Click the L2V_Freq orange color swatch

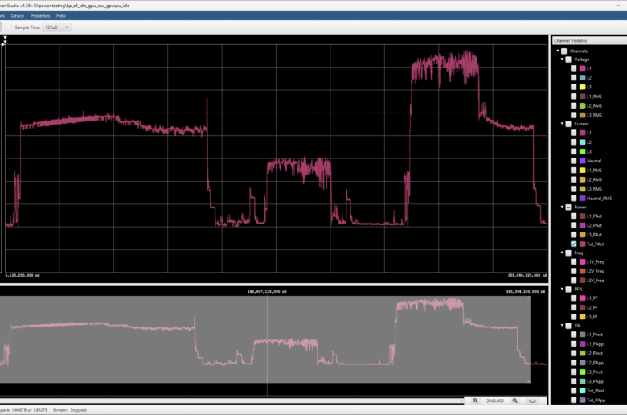tap(583, 271)
